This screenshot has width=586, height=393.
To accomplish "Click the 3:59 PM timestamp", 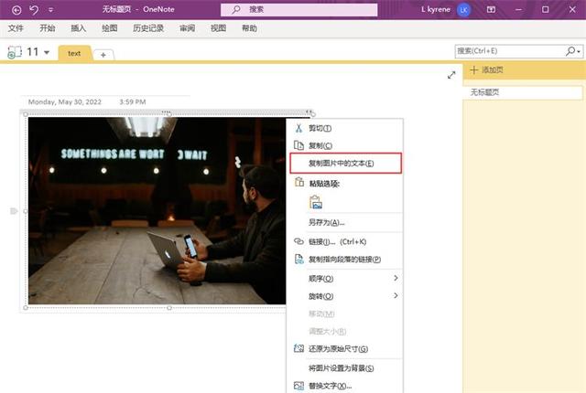I will pos(133,101).
